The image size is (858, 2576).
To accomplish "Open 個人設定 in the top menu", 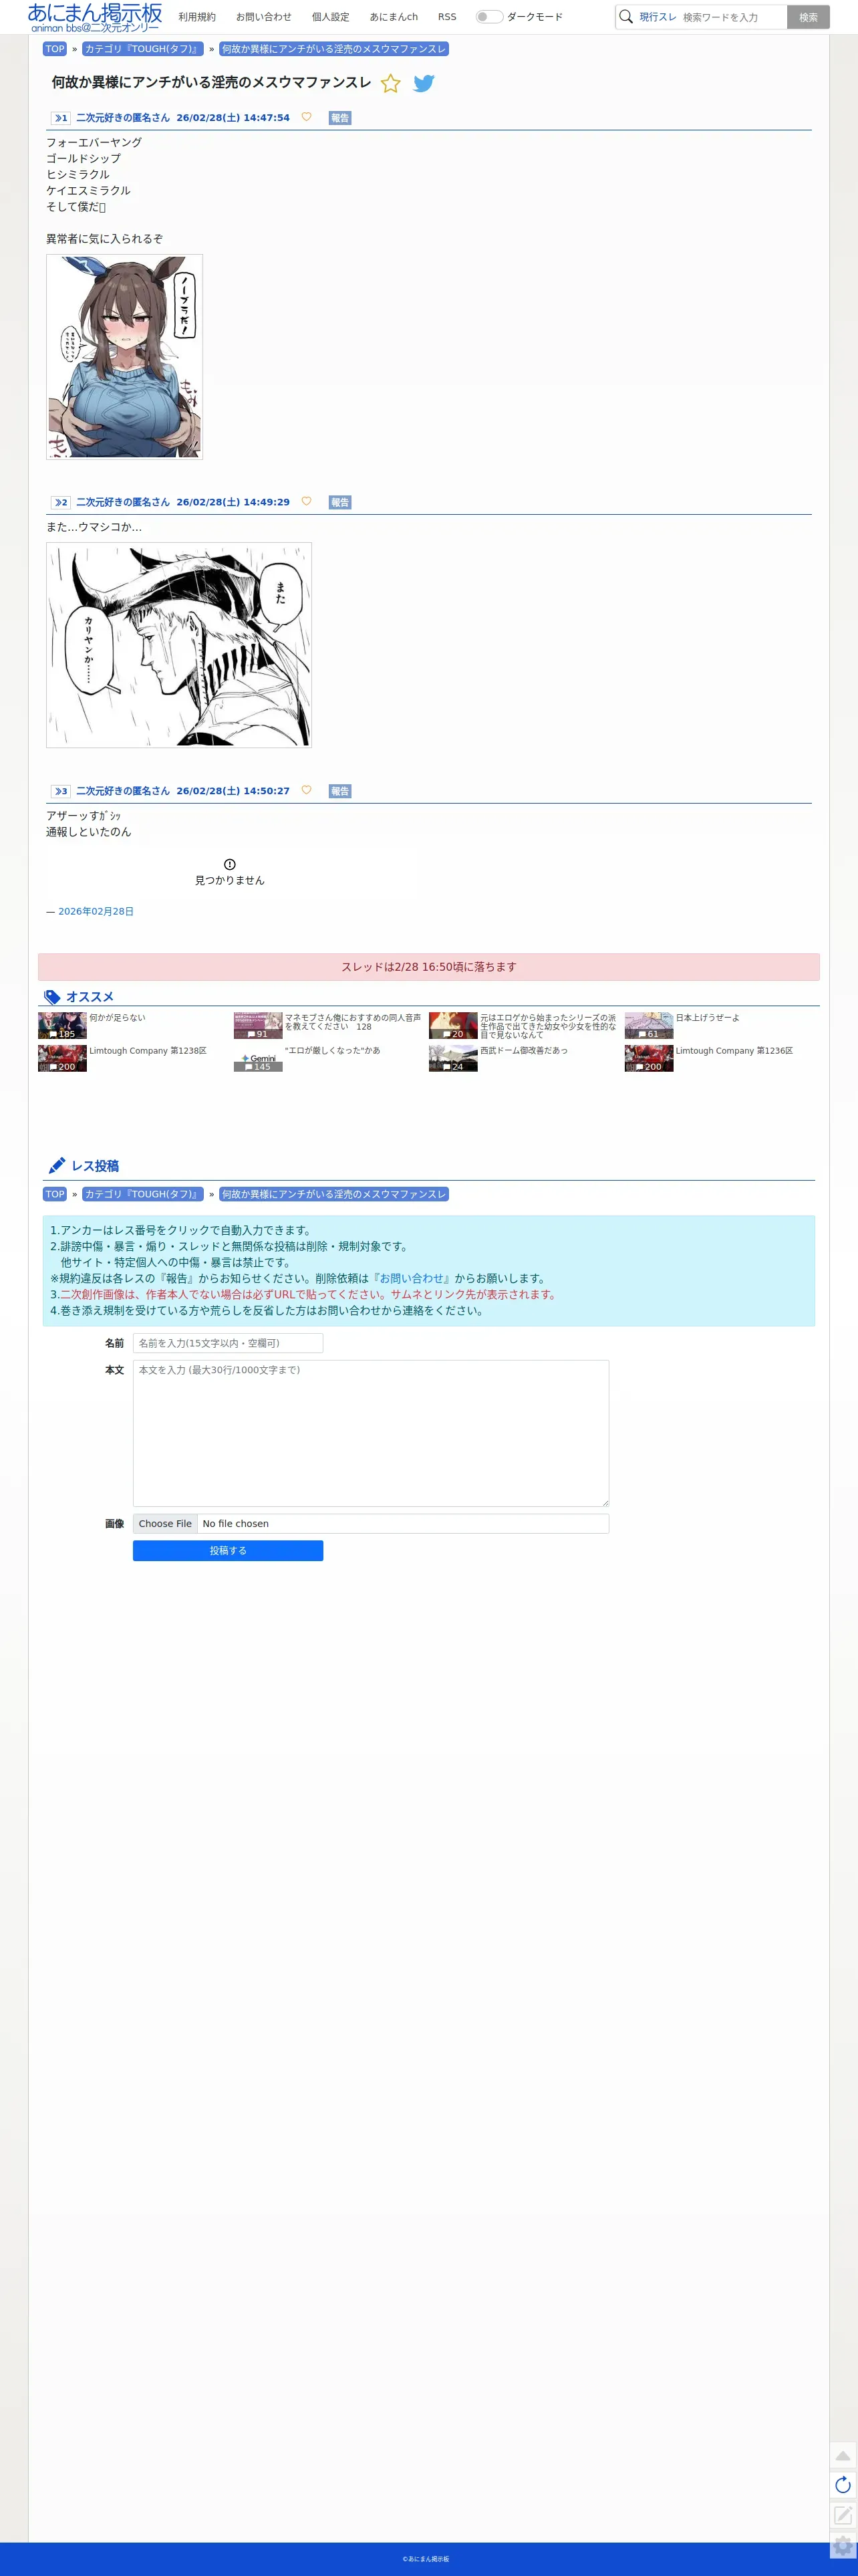I will [331, 17].
